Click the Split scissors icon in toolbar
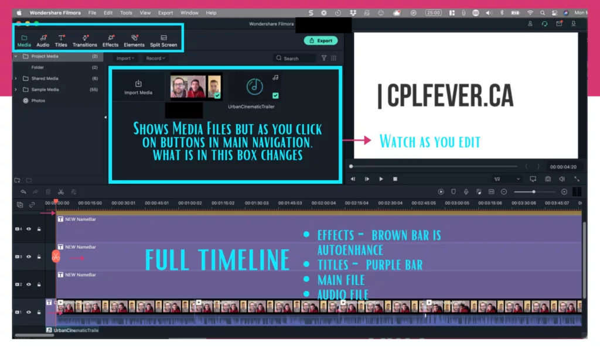 tap(61, 192)
